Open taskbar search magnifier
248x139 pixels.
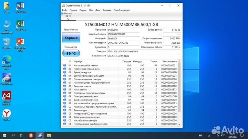click(x=13, y=135)
